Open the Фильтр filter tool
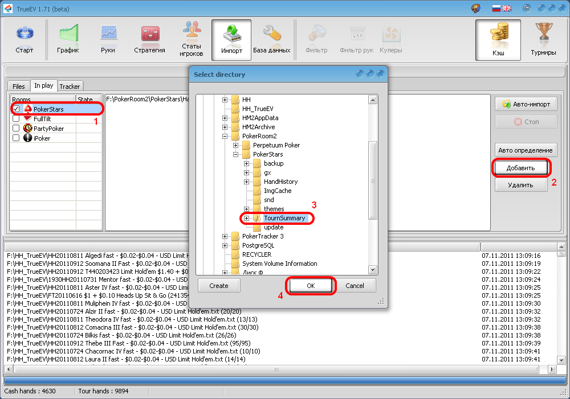This screenshot has height=399, width=570. point(316,40)
